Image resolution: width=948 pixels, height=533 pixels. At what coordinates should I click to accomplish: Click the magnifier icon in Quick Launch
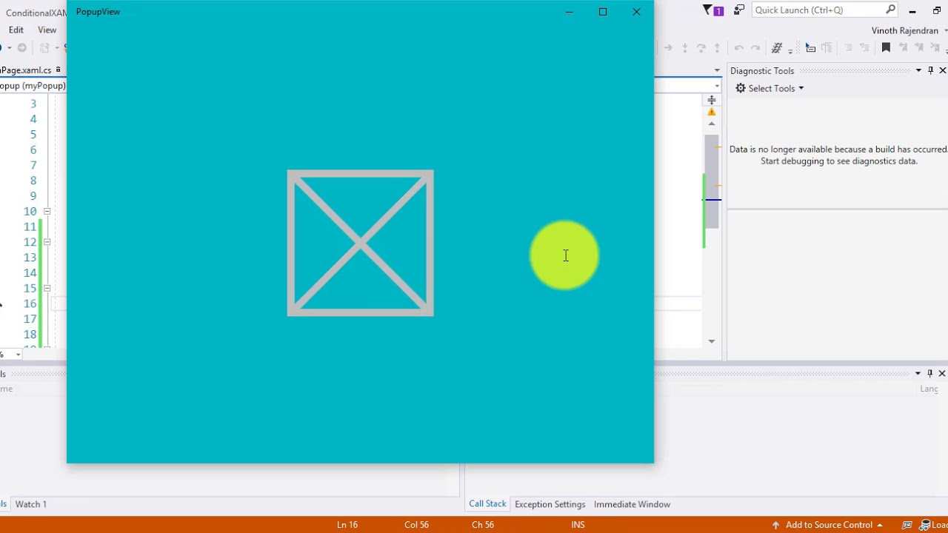click(890, 10)
